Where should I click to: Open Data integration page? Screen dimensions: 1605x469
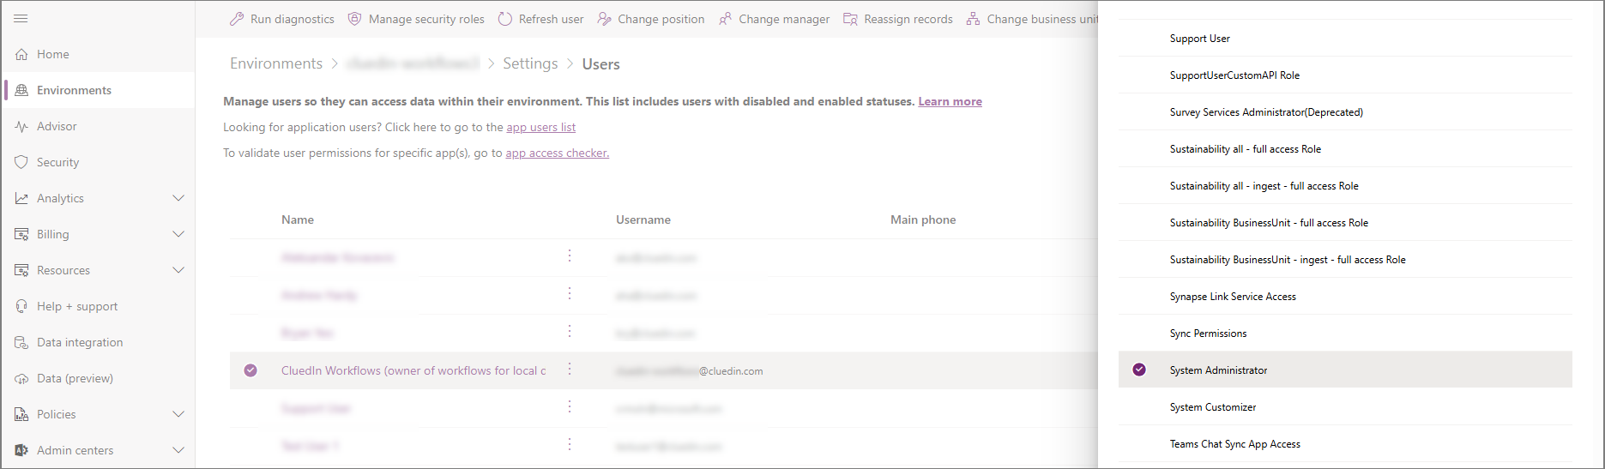pos(98,342)
